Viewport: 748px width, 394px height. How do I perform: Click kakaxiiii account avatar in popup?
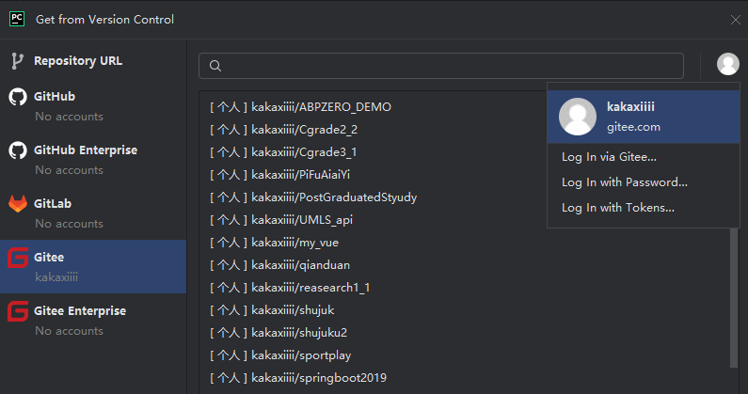pos(578,117)
